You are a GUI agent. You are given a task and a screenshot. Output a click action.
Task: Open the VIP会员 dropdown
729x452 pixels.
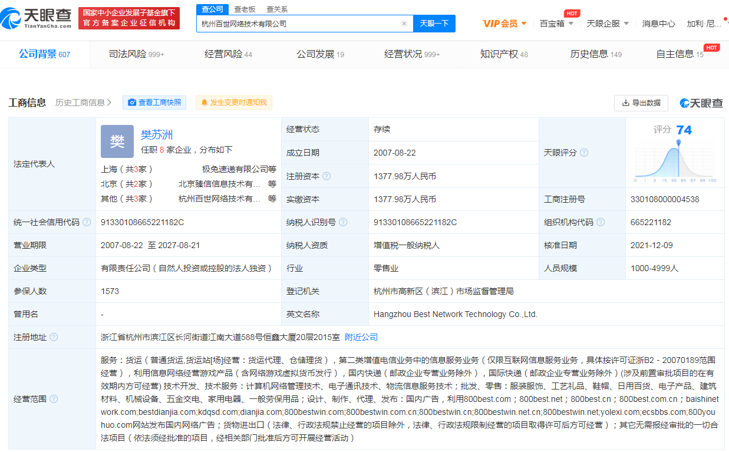504,24
